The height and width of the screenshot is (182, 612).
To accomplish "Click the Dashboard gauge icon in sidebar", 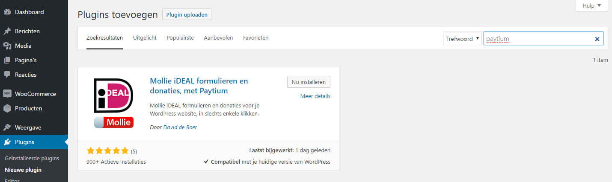I will pos(7,12).
